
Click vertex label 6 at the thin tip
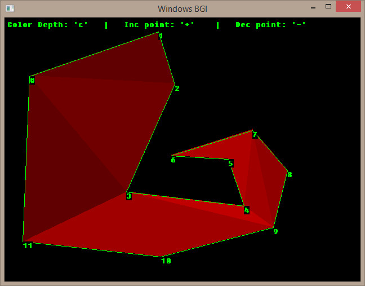point(173,160)
